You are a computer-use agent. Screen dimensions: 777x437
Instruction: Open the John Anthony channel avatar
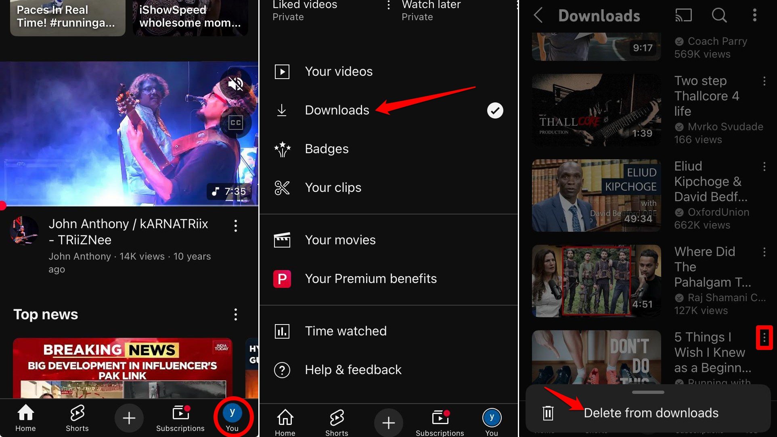(x=24, y=231)
